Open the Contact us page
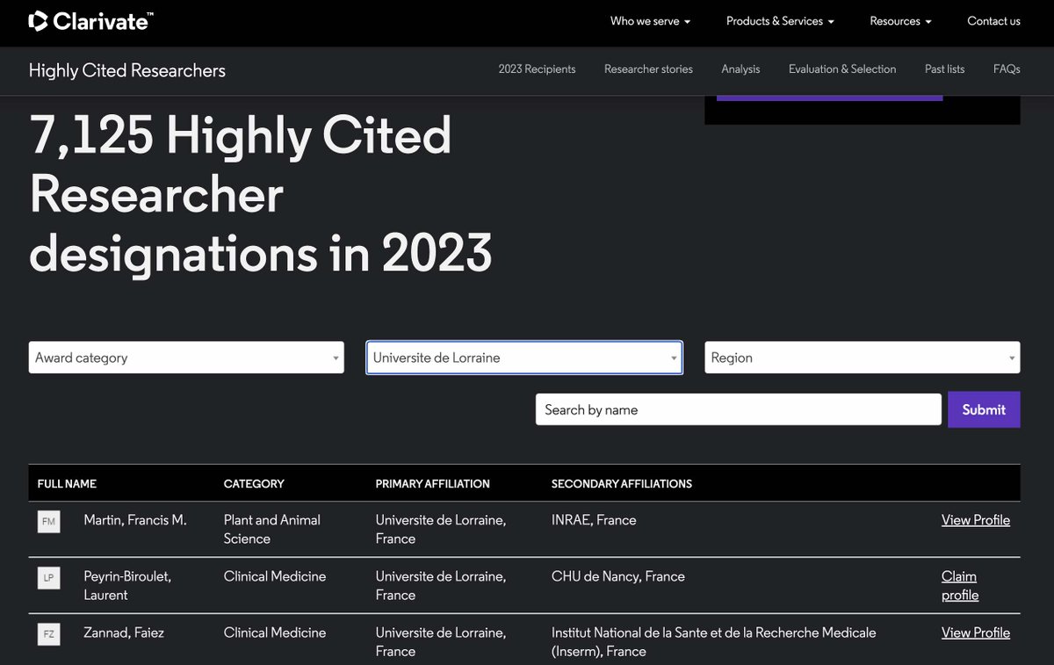This screenshot has width=1054, height=665. [993, 21]
